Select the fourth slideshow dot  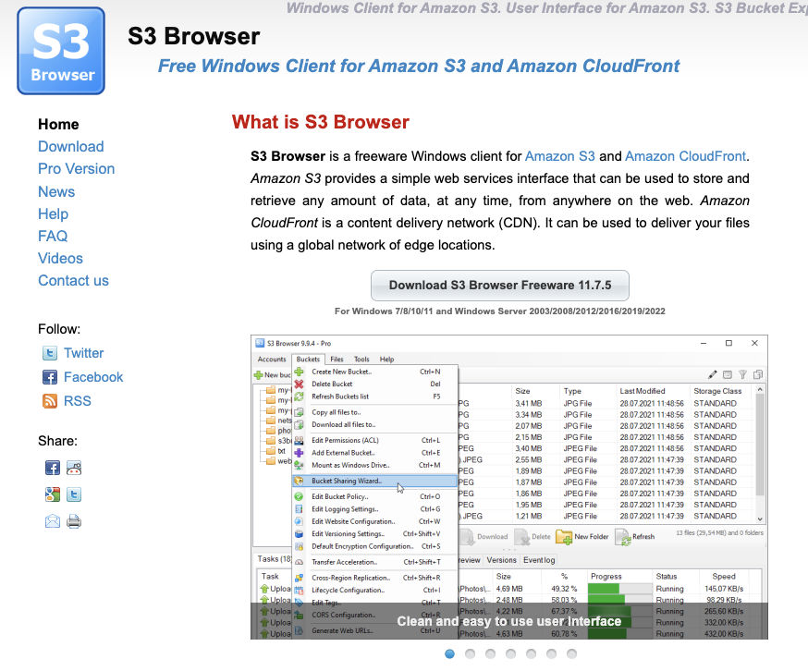(x=510, y=654)
